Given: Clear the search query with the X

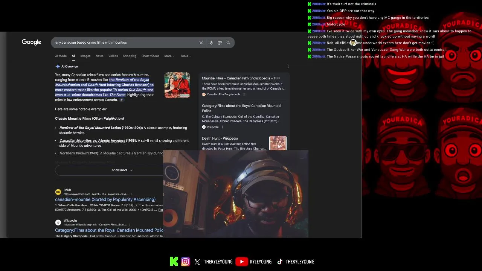Looking at the screenshot, I should coord(201,43).
